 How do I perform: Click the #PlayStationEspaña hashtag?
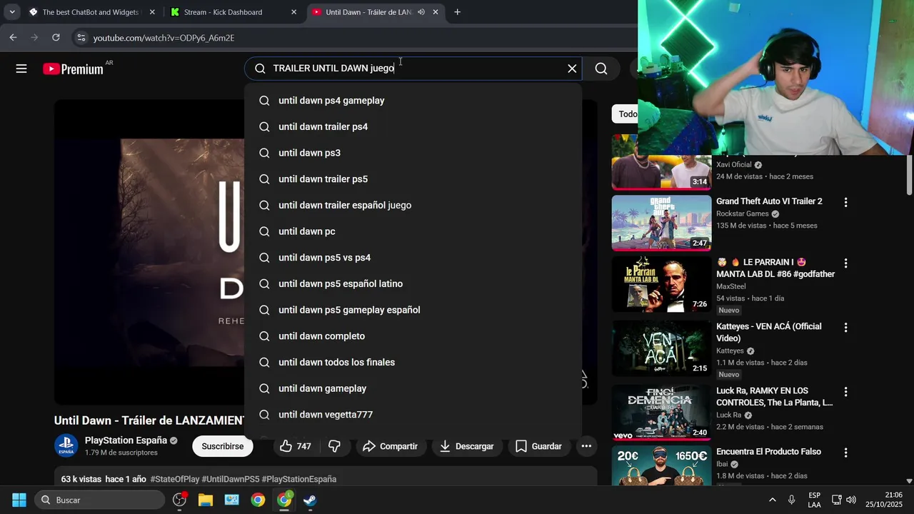pyautogui.click(x=298, y=479)
